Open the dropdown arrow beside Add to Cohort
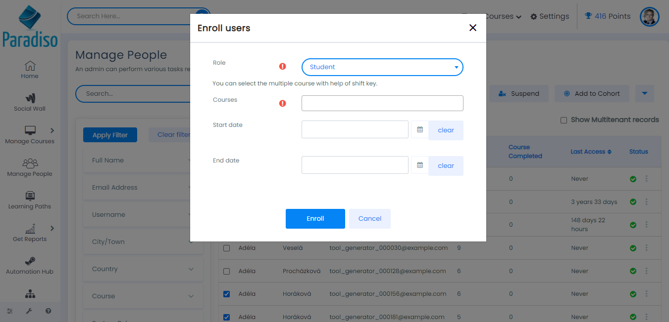This screenshot has width=669, height=322. 644,93
